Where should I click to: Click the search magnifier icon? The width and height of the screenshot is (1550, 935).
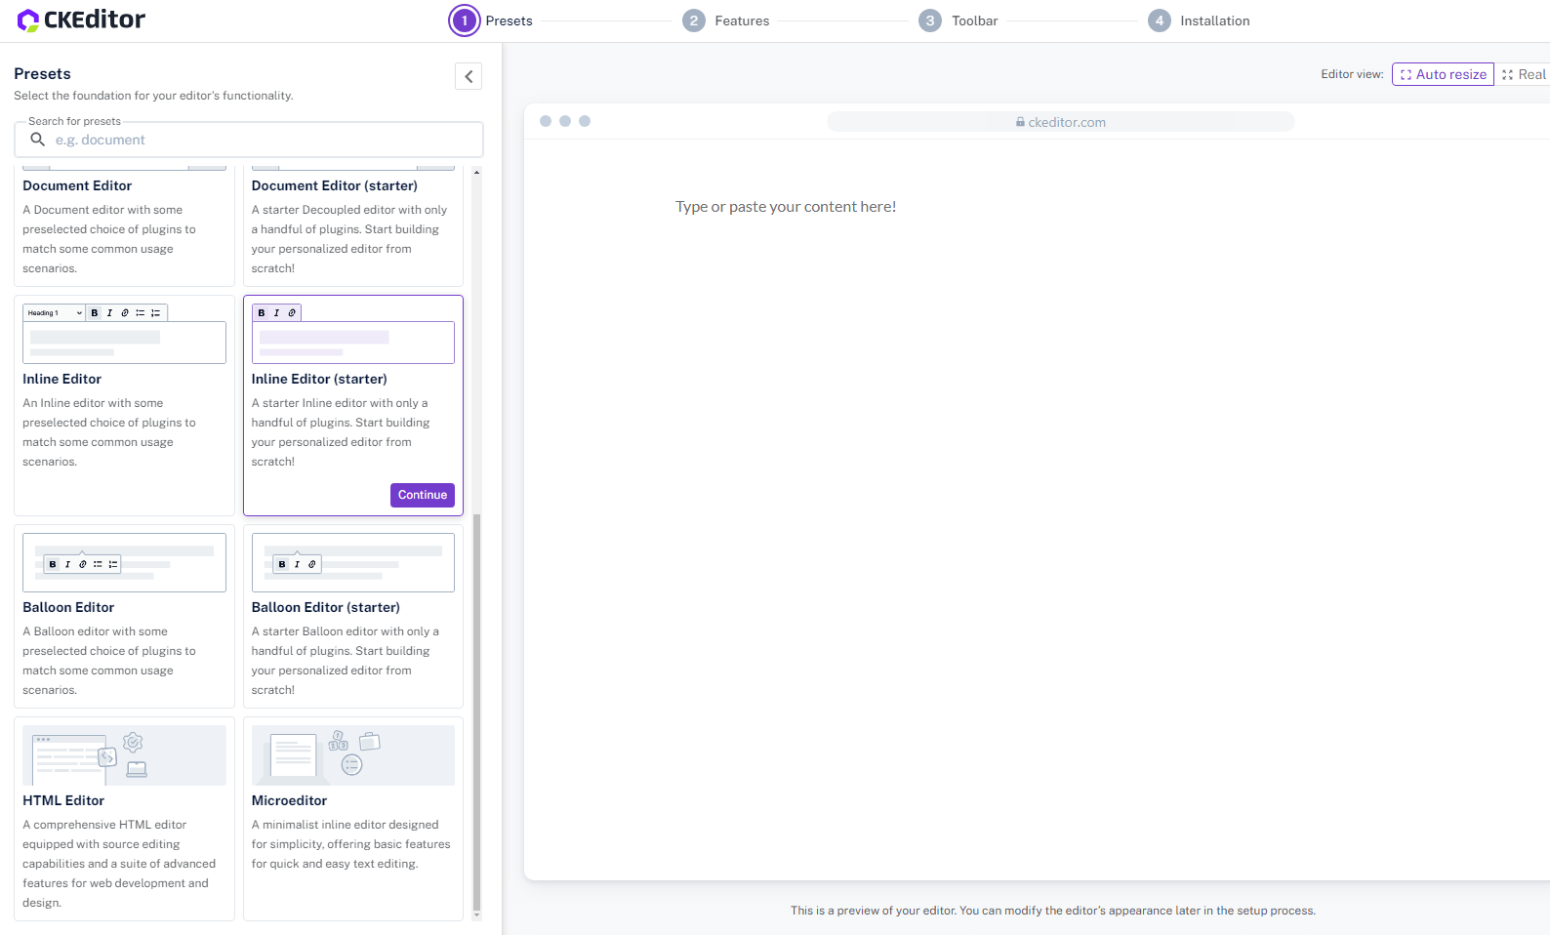pyautogui.click(x=38, y=140)
